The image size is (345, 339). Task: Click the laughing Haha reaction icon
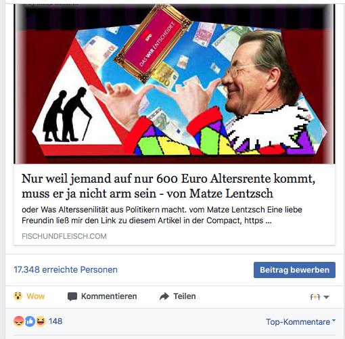[41, 321]
